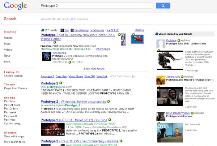
Task: Close WOT Safe Search with [x]
Action: pos(134,77)
